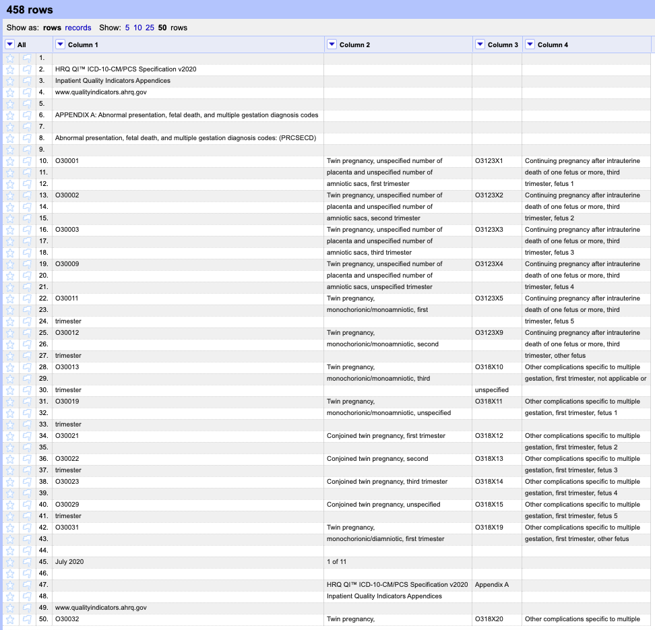Flag row 10 code O30001

click(27, 161)
